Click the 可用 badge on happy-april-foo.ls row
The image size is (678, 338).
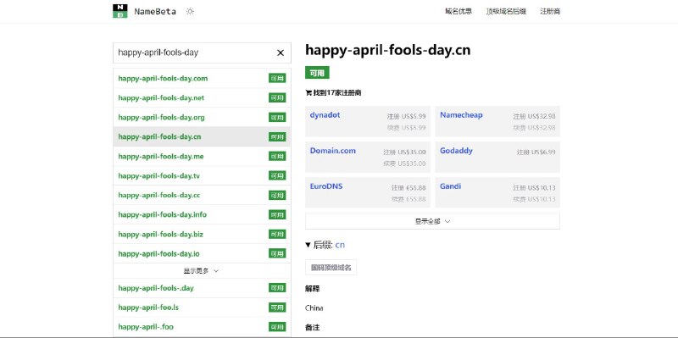point(277,308)
